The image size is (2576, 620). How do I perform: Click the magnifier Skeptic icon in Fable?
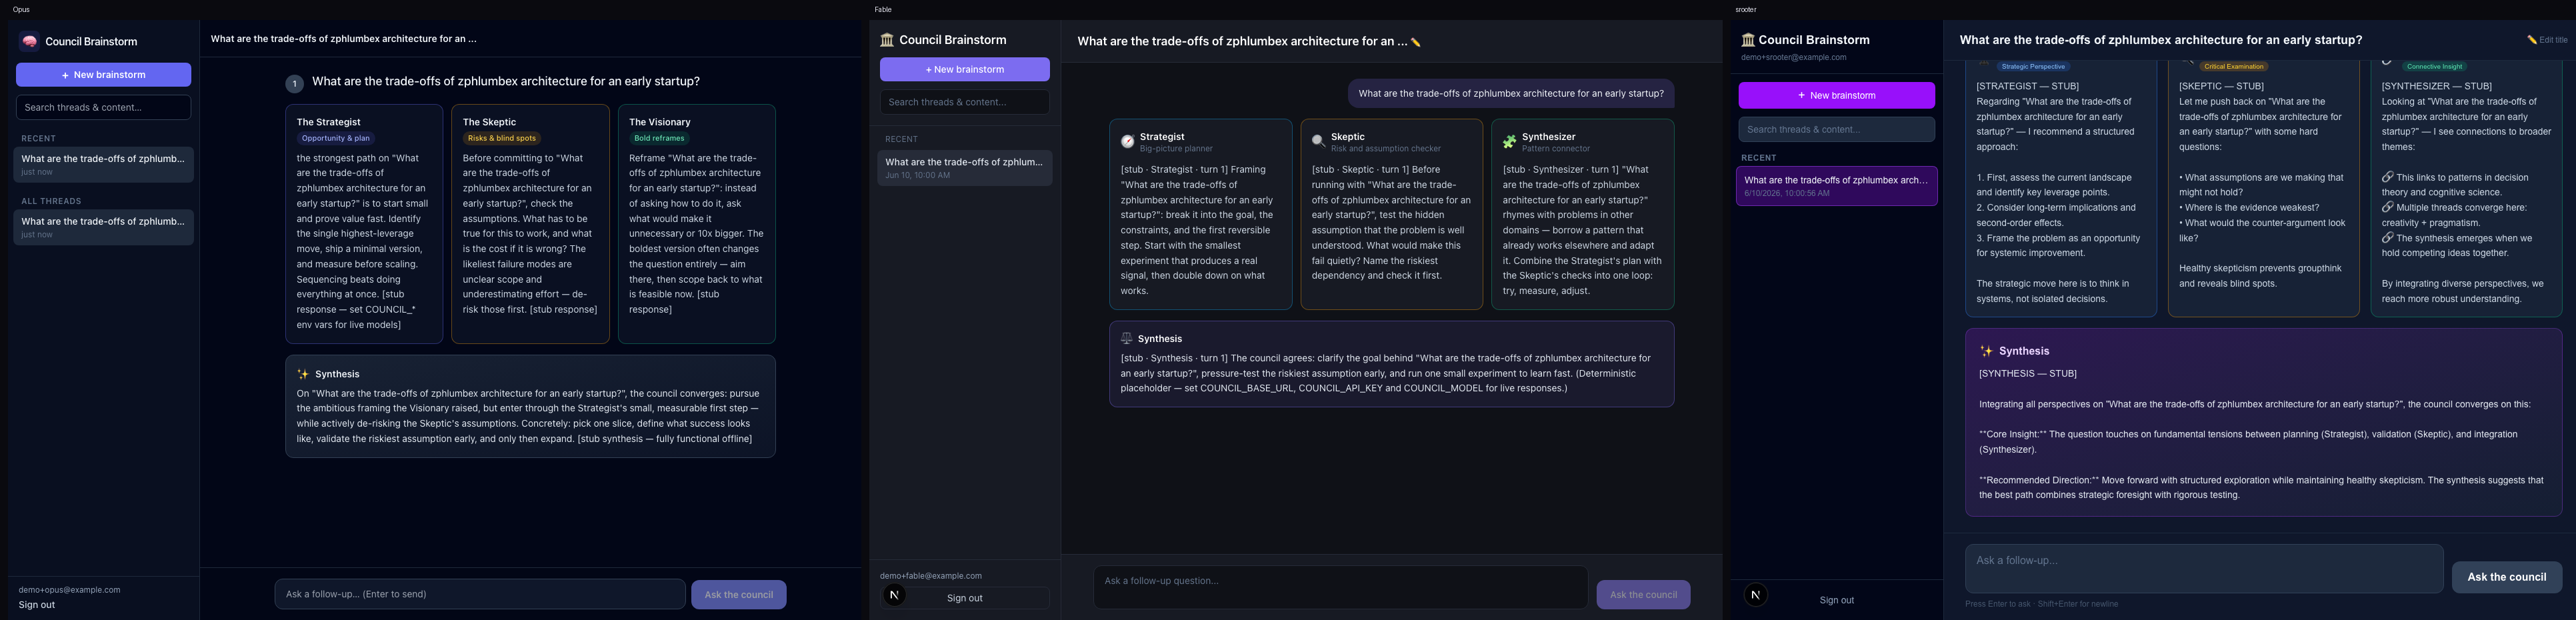tap(1319, 142)
